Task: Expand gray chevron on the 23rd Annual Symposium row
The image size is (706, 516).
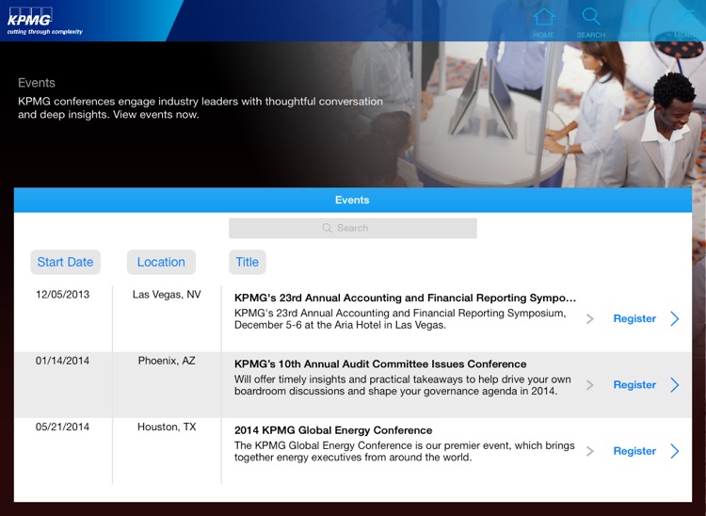Action: coord(590,319)
